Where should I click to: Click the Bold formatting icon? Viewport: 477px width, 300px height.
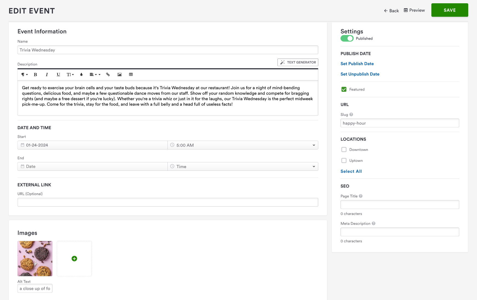click(35, 74)
